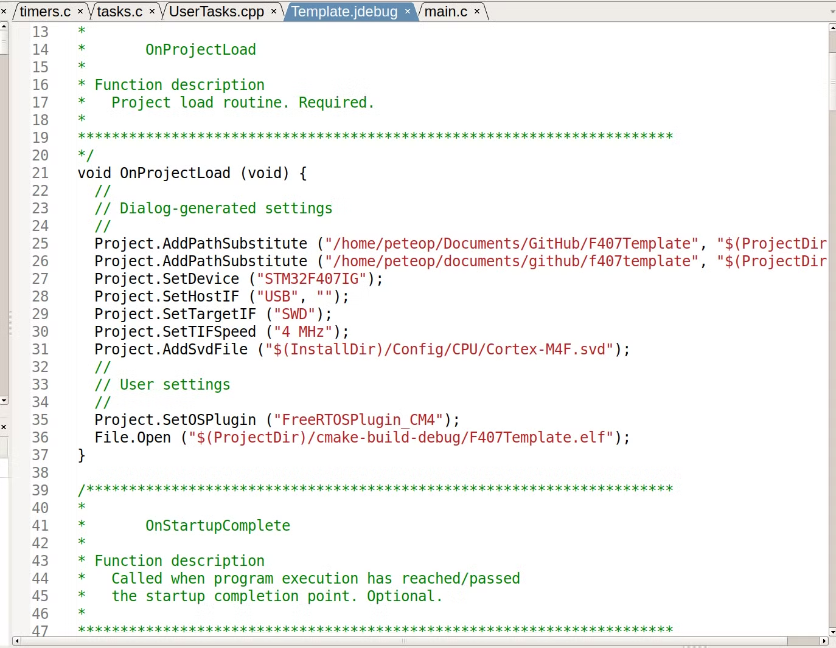Close the tasks.c tab

(x=152, y=11)
